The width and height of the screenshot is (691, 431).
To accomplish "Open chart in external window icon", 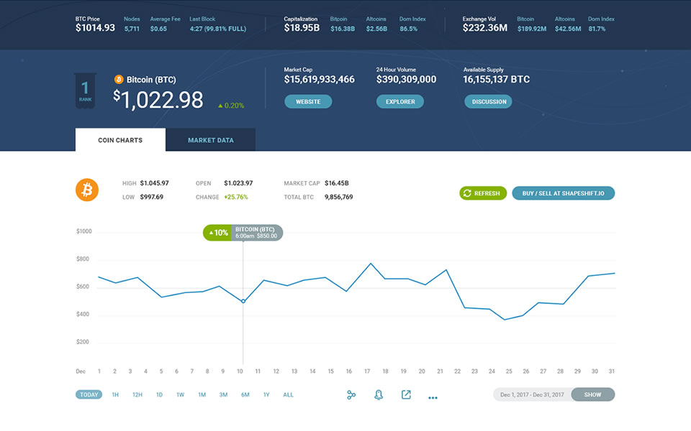I will [x=406, y=394].
